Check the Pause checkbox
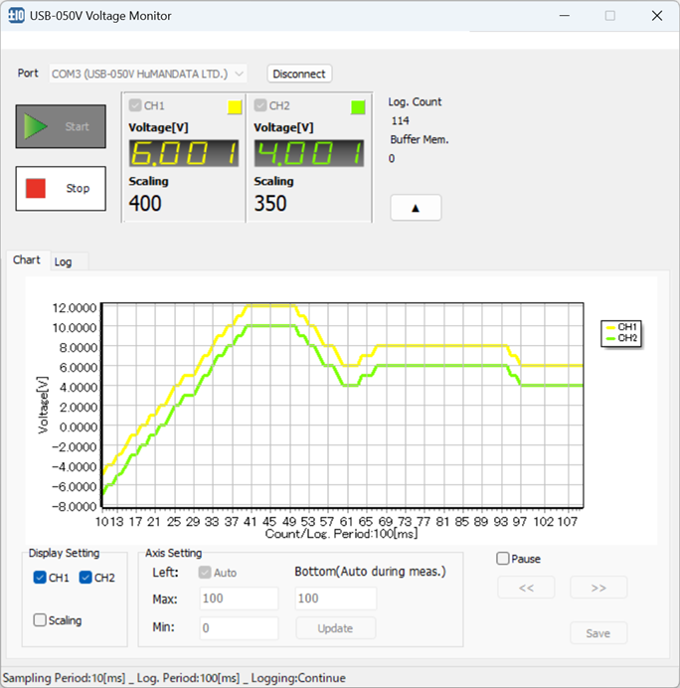 [503, 559]
